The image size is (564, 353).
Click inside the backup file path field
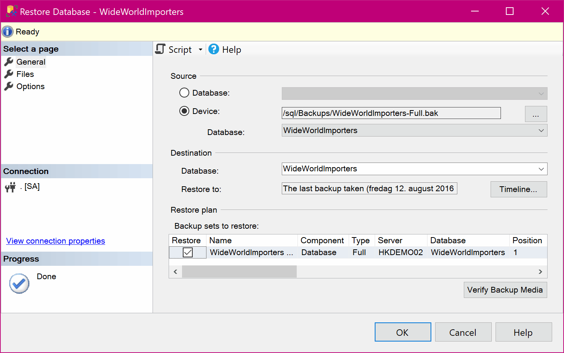coord(391,113)
